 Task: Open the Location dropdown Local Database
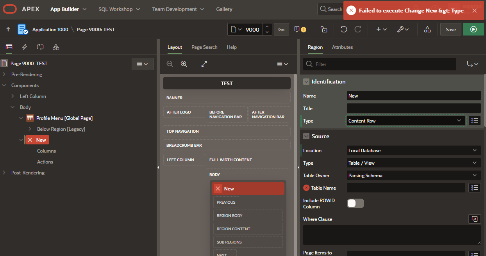click(x=413, y=151)
